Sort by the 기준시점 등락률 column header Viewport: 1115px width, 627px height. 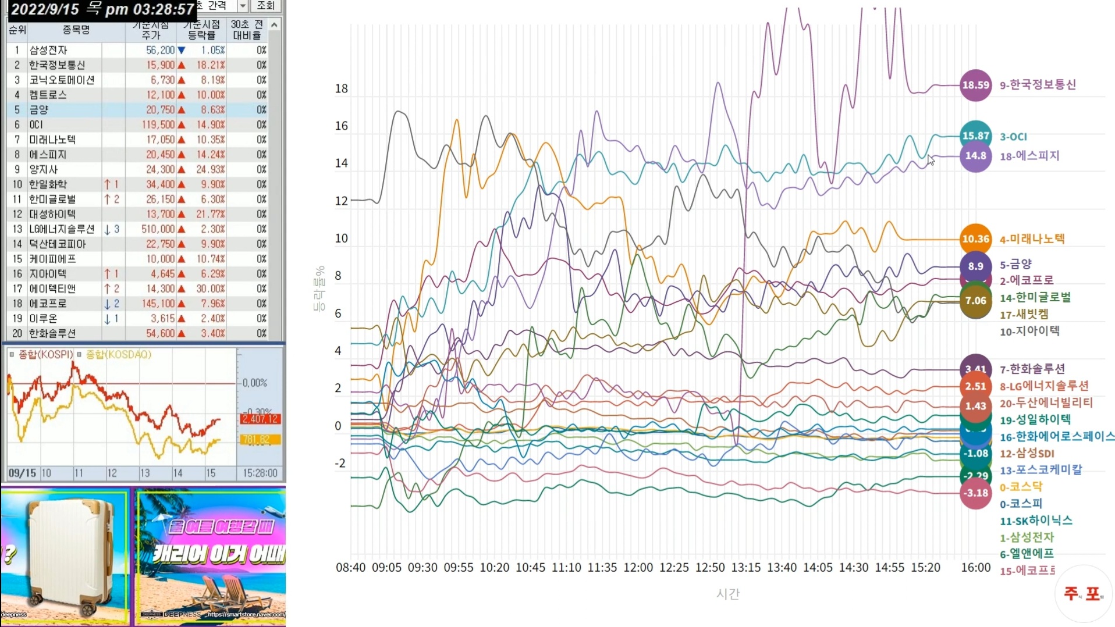click(x=201, y=30)
